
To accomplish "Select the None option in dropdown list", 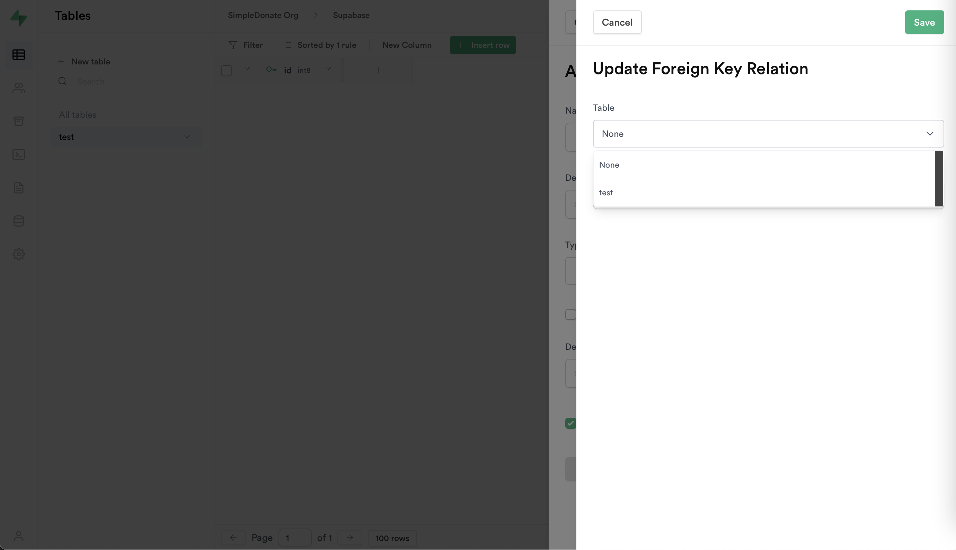I will (x=609, y=165).
